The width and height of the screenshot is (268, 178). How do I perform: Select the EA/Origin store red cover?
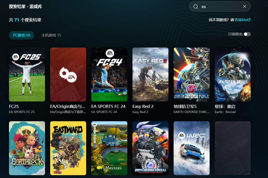pyautogui.click(x=68, y=74)
